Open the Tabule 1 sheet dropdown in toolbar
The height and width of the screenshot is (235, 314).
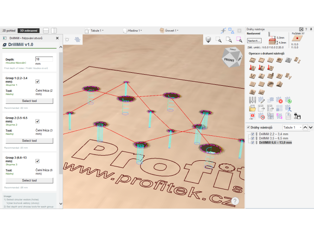point(94,31)
